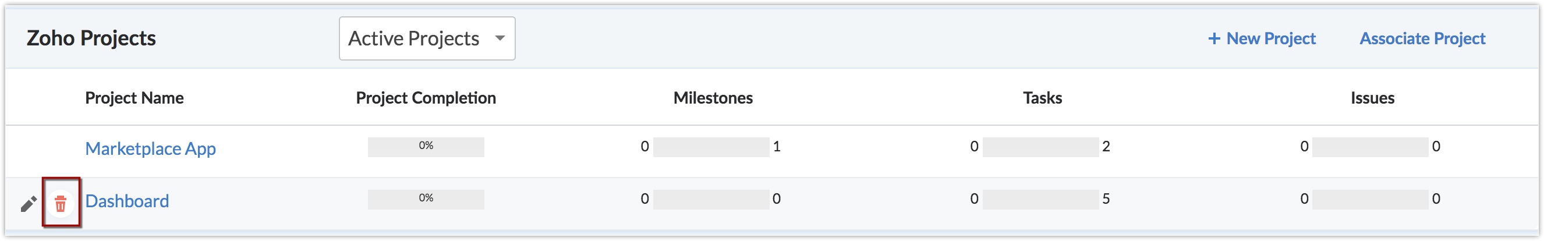Image resolution: width=1544 pixels, height=241 pixels.
Task: Click Dashboard completion progress bar
Action: click(x=426, y=199)
